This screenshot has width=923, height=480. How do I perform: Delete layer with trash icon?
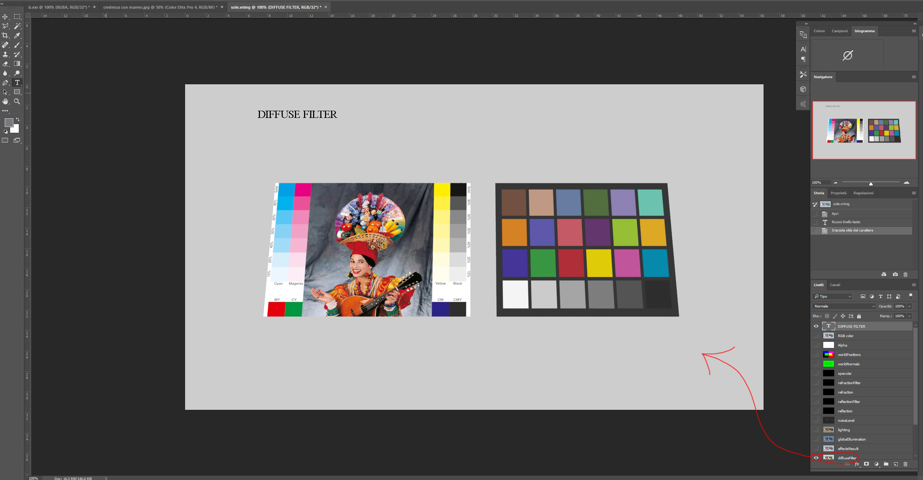pos(905,464)
